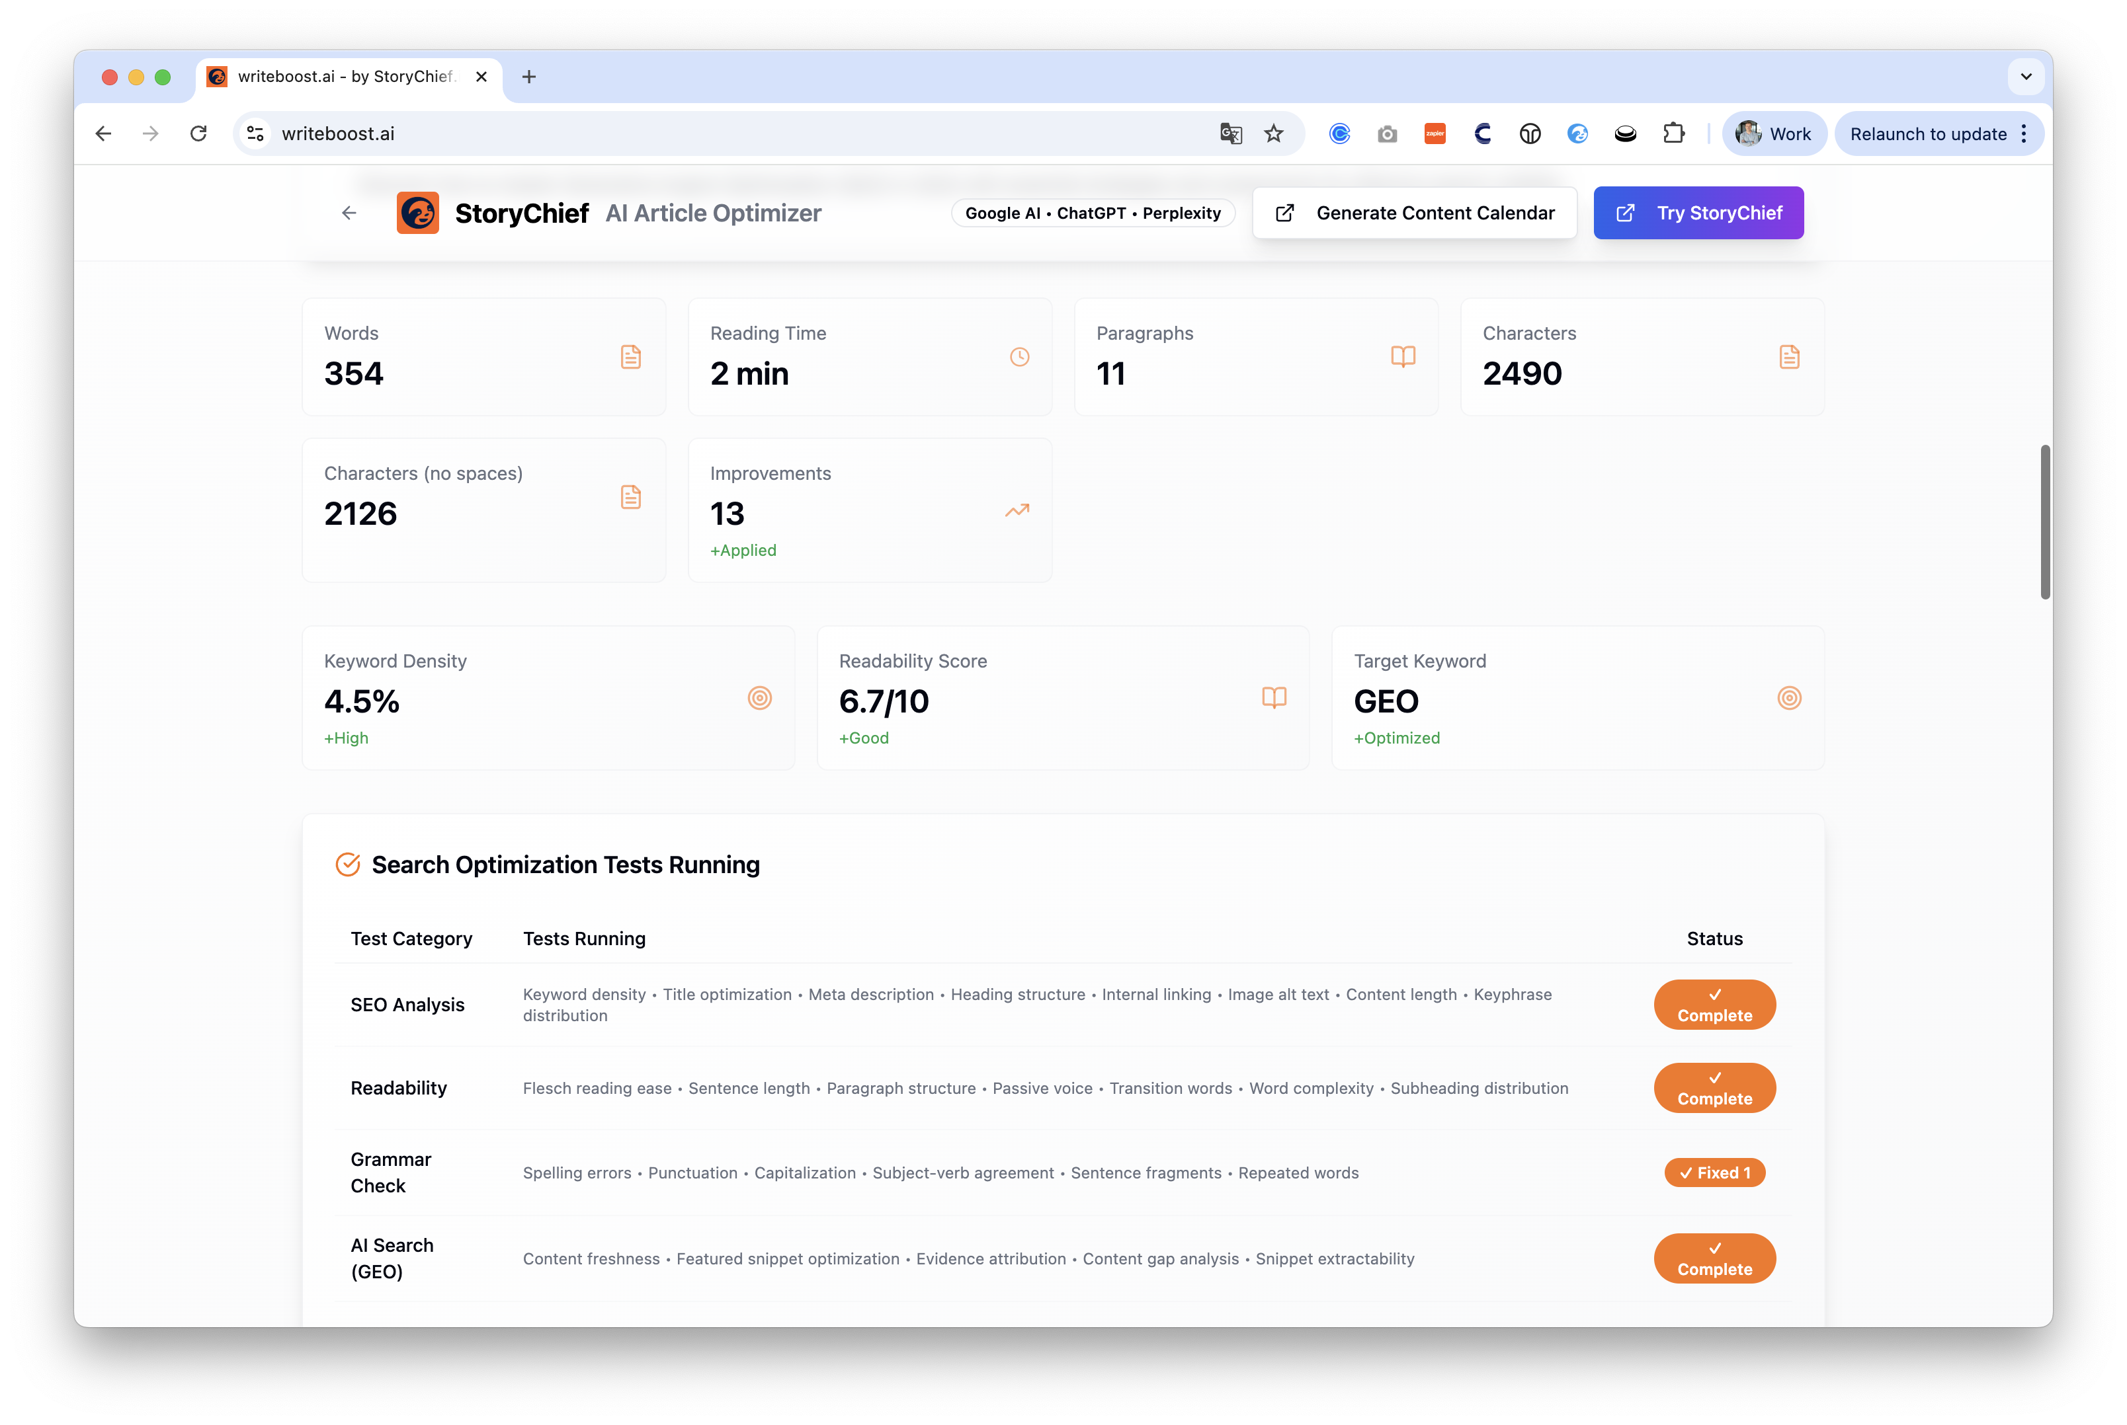This screenshot has width=2127, height=1425.
Task: Click the in-page back arrow beside StoryChief logo
Action: (x=349, y=213)
